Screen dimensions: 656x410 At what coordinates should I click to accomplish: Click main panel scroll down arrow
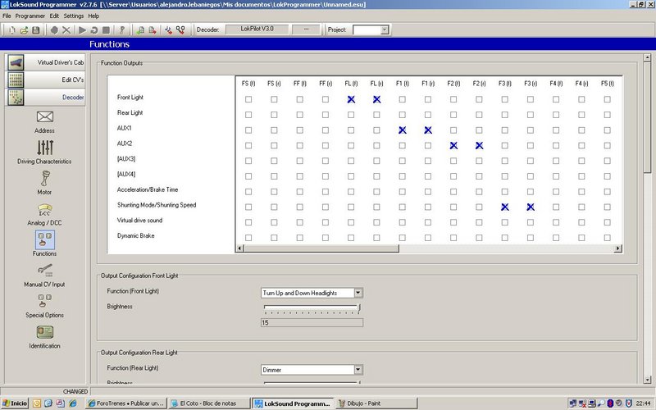point(647,380)
